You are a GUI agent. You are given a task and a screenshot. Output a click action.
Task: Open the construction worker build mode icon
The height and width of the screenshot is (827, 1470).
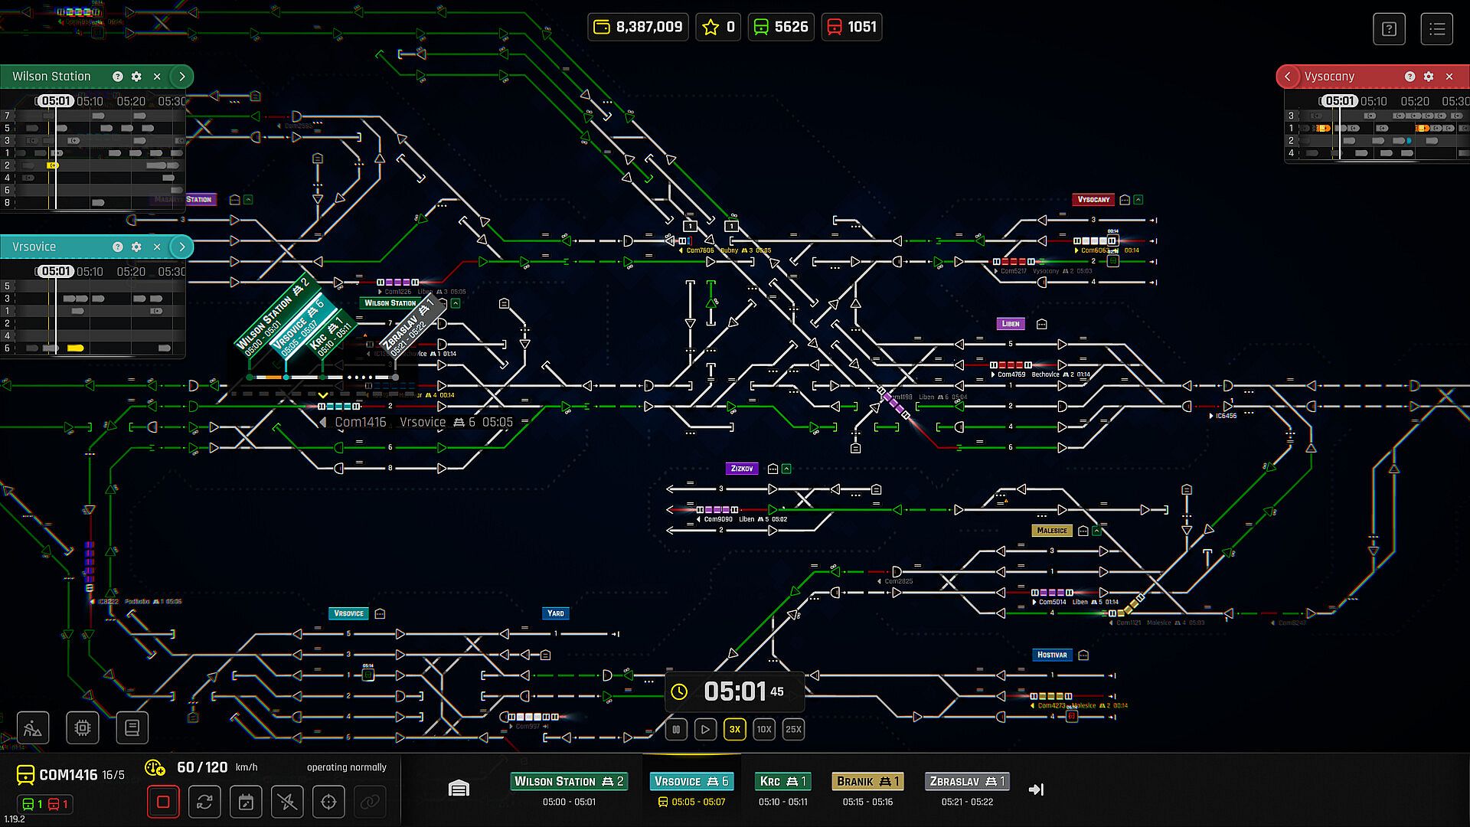pos(33,727)
